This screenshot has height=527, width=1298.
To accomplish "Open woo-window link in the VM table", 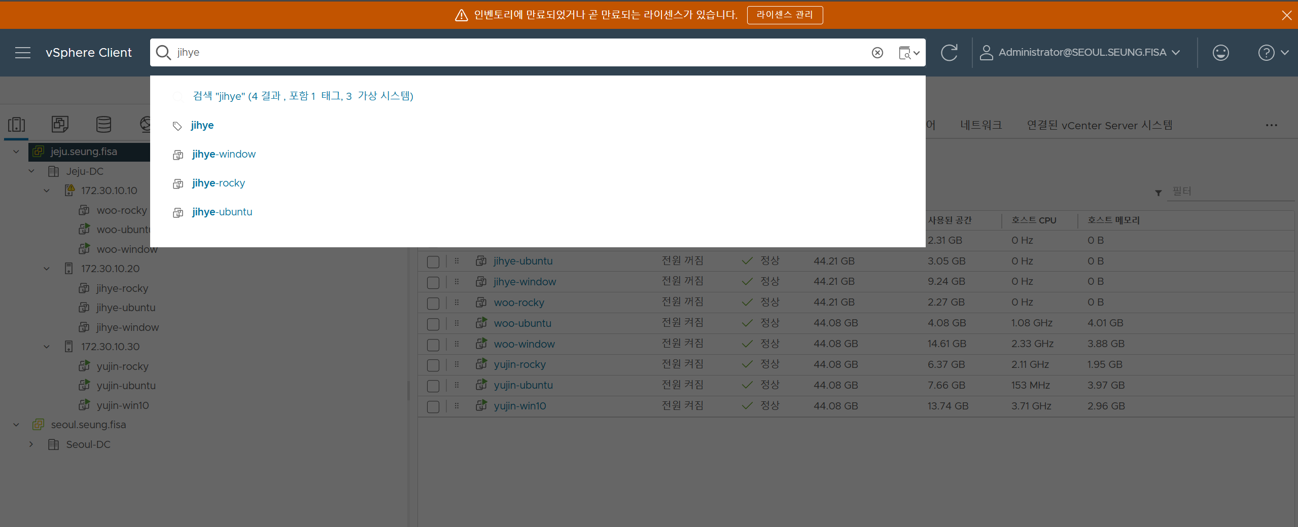I will coord(524,344).
